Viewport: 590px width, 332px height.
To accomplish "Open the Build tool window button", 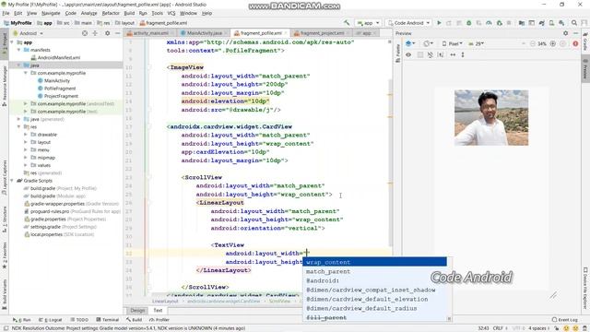I will click(135, 320).
